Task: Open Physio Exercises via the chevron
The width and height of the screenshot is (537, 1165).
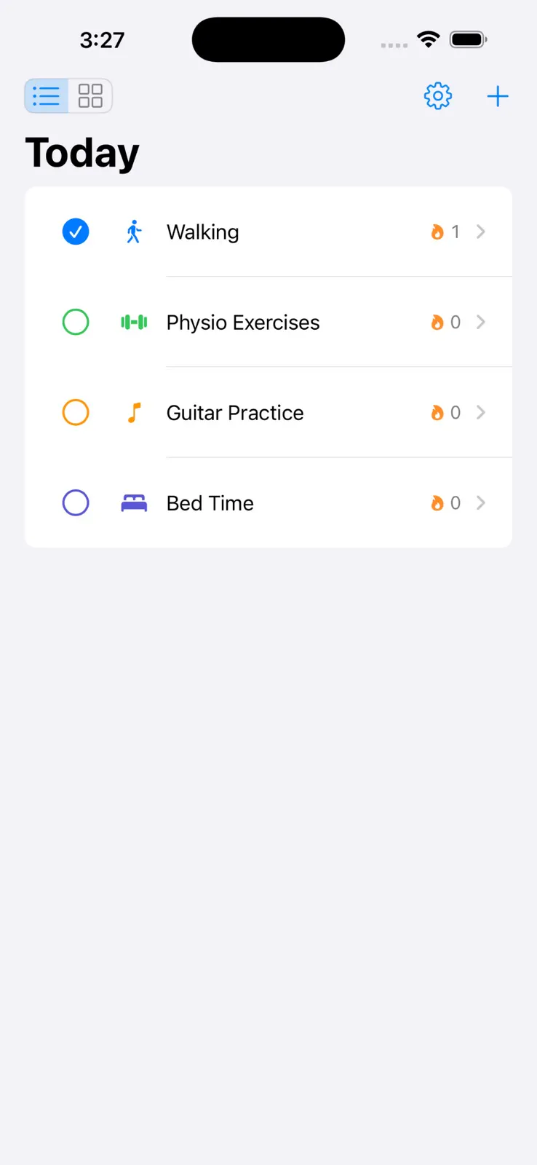Action: [480, 322]
